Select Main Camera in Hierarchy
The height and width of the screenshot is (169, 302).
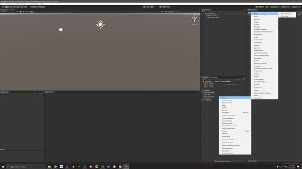coord(212,15)
